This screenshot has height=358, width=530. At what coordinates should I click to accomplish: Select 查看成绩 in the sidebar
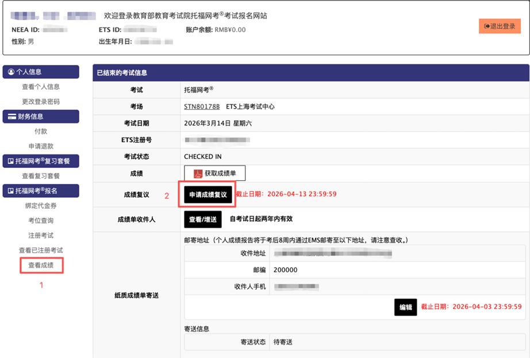click(41, 265)
